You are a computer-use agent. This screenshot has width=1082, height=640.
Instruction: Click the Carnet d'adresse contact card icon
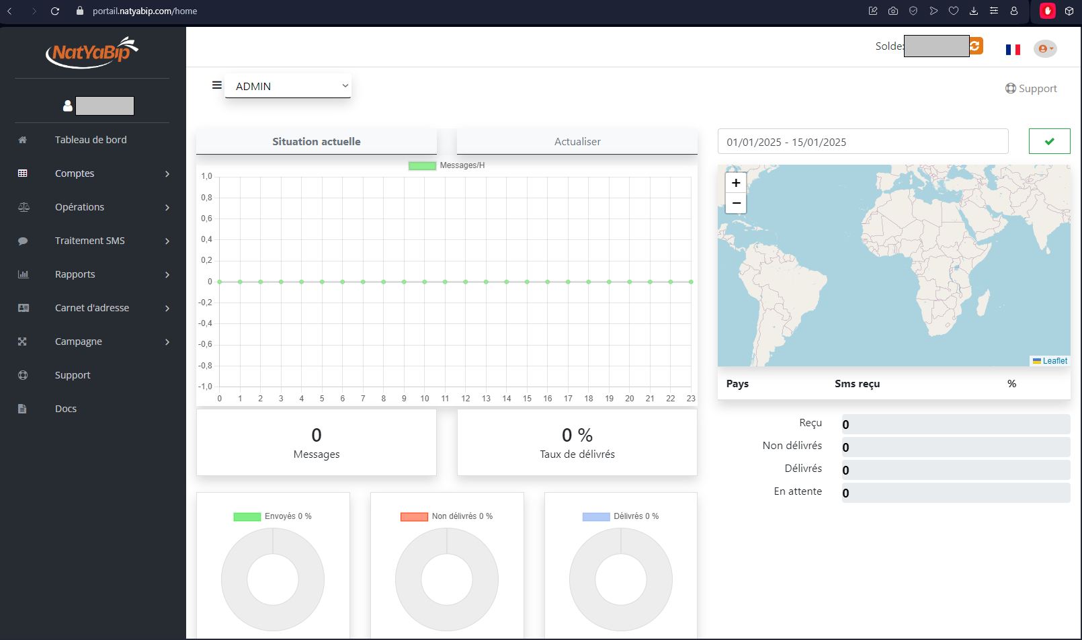23,308
